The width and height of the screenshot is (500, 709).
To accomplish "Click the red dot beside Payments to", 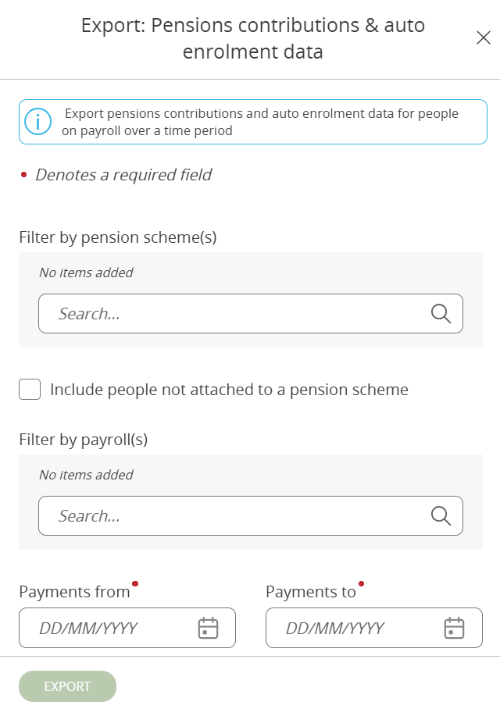I will click(x=360, y=582).
